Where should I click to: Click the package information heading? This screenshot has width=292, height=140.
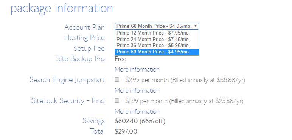coord(62,9)
